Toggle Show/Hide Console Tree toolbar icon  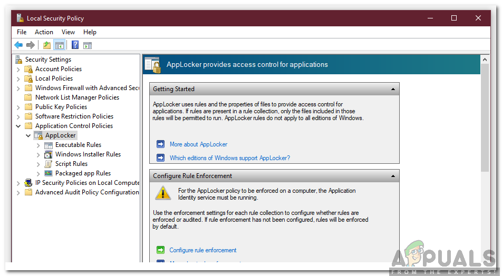pos(59,45)
